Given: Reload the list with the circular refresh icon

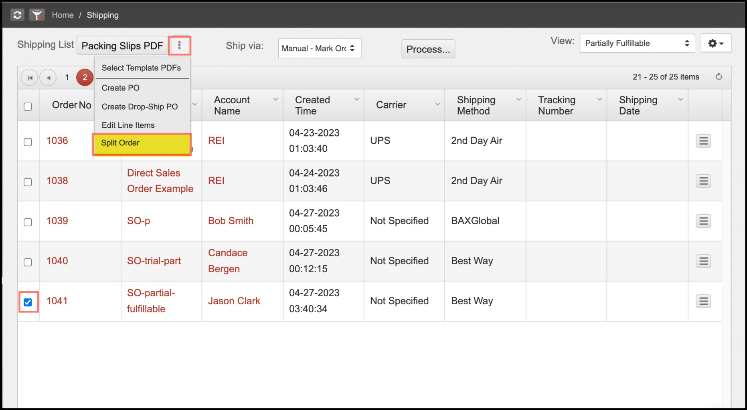Looking at the screenshot, I should tap(719, 76).
